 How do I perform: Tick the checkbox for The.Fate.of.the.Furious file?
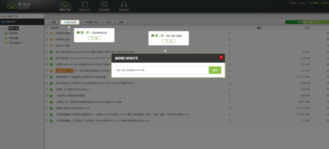46,58
